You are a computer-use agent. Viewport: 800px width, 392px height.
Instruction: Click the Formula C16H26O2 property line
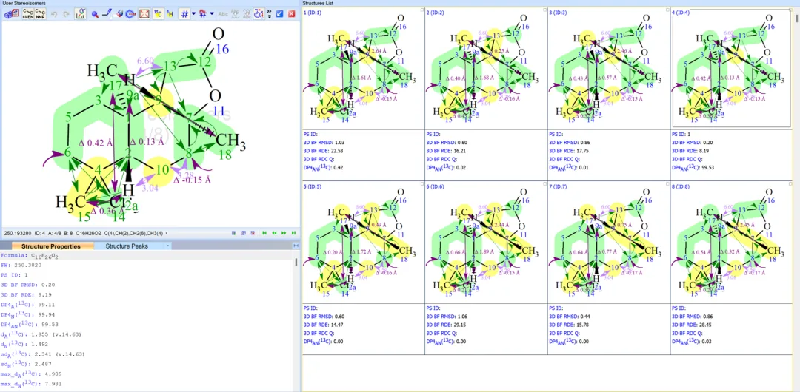point(30,257)
